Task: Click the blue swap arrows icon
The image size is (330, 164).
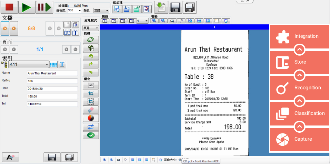Action: coord(91,127)
